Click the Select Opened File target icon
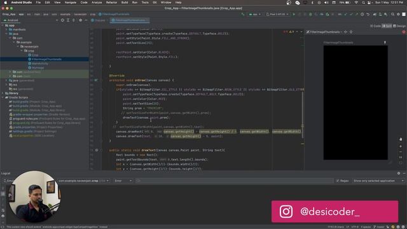 click(62, 20)
